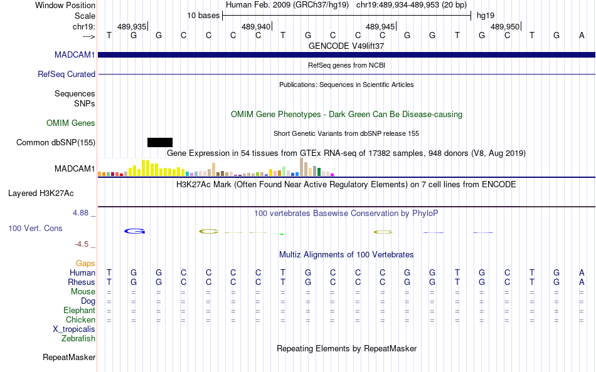
Task: Click the hg19 label beside scale bar
Action: pos(486,16)
